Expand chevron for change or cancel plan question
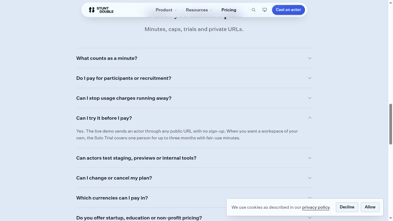 tap(310, 178)
